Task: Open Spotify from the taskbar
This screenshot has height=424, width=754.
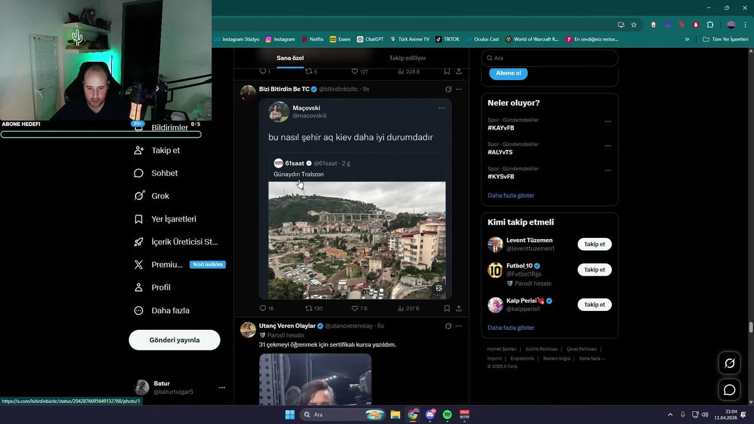Action: pyautogui.click(x=447, y=415)
